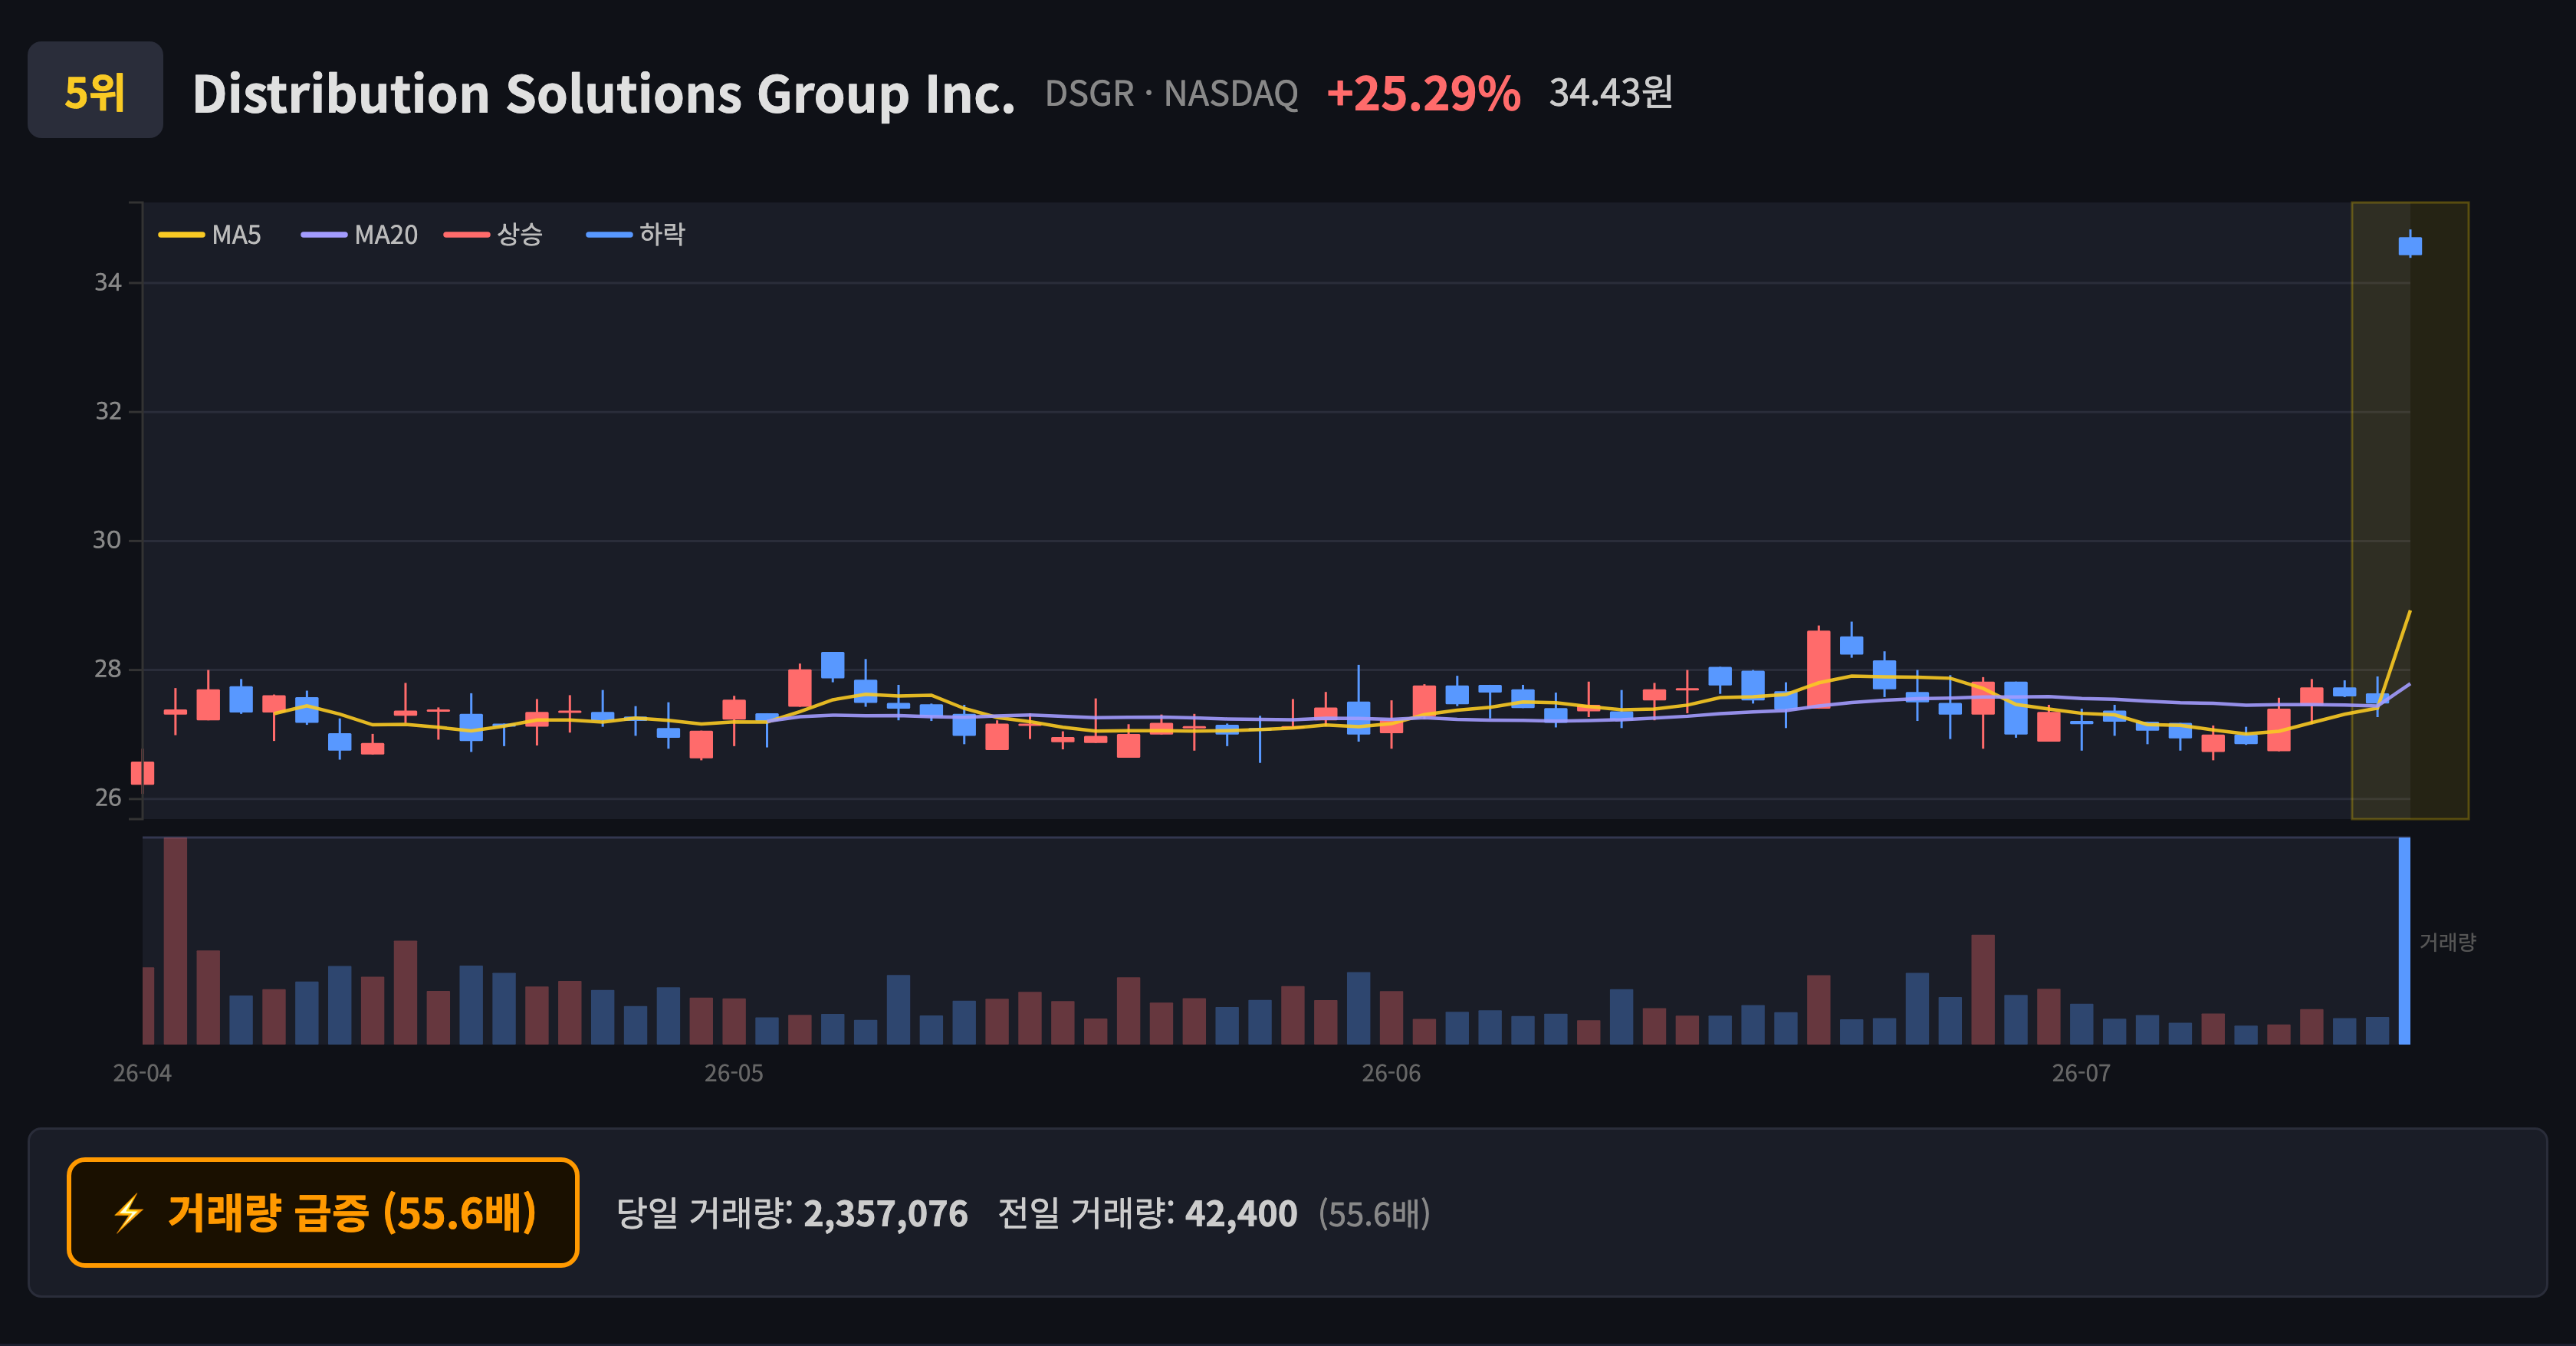Click the 5위 rank badge
The image size is (2576, 1346).
point(95,90)
